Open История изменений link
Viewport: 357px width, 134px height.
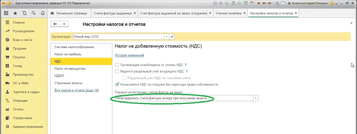(130, 55)
